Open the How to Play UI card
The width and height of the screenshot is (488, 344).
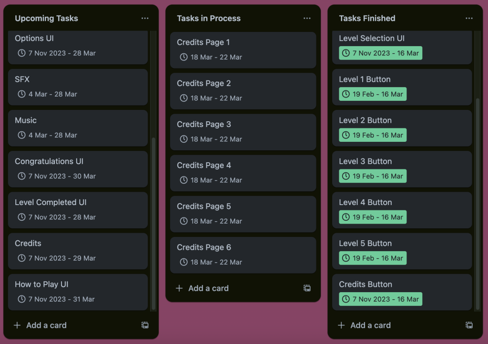pos(78,285)
